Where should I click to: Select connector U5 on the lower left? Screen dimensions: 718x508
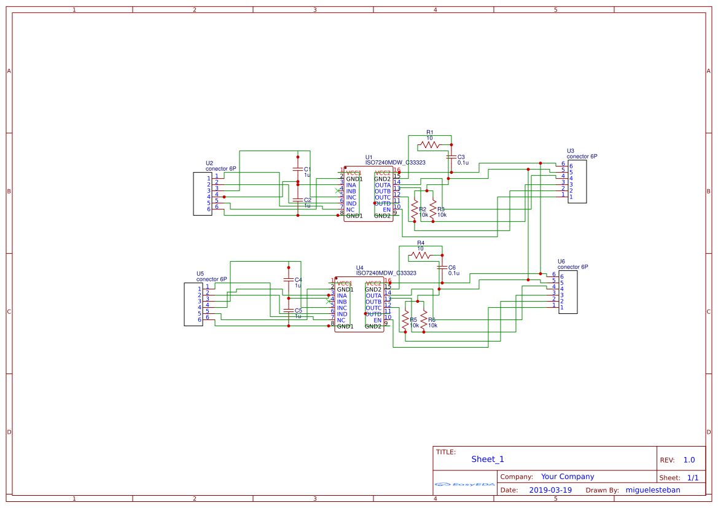pyautogui.click(x=193, y=305)
